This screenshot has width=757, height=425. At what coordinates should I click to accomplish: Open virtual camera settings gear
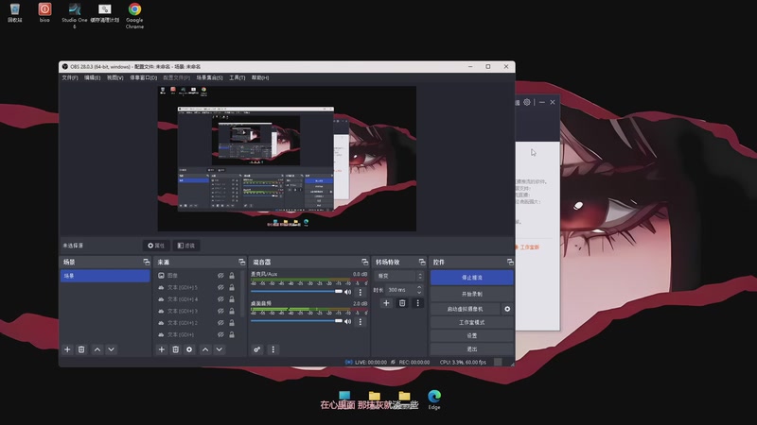coord(507,309)
